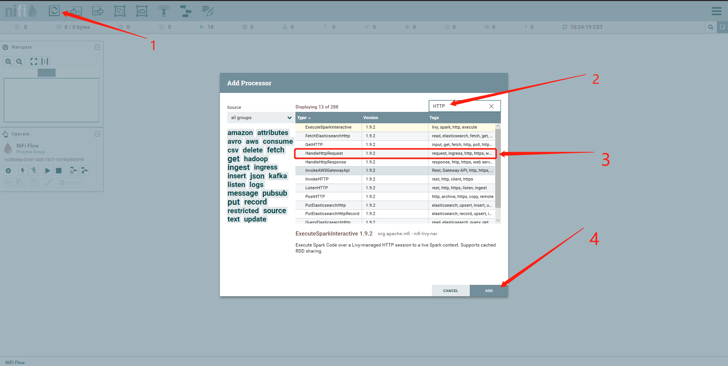Clear the HTTP filter with X
The height and width of the screenshot is (366, 728).
click(x=491, y=106)
